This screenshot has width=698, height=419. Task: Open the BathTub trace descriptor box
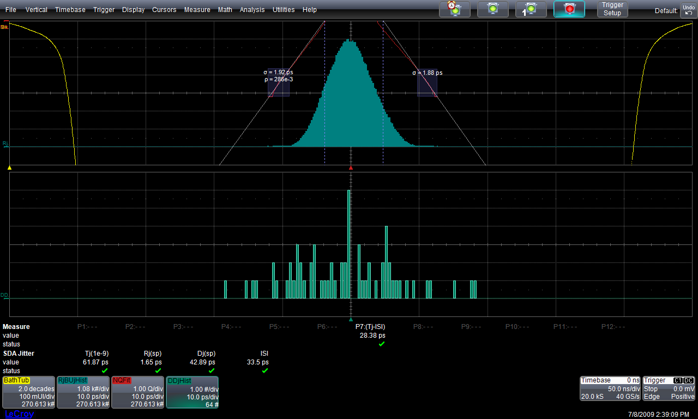tap(29, 392)
